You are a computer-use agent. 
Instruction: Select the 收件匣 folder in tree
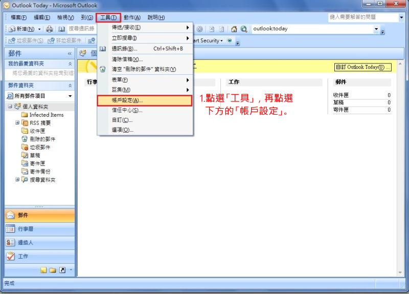[x=33, y=131]
